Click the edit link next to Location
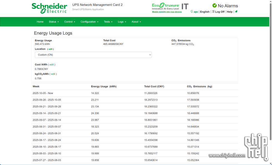Screen dimensions: 272x165 (51, 49)
